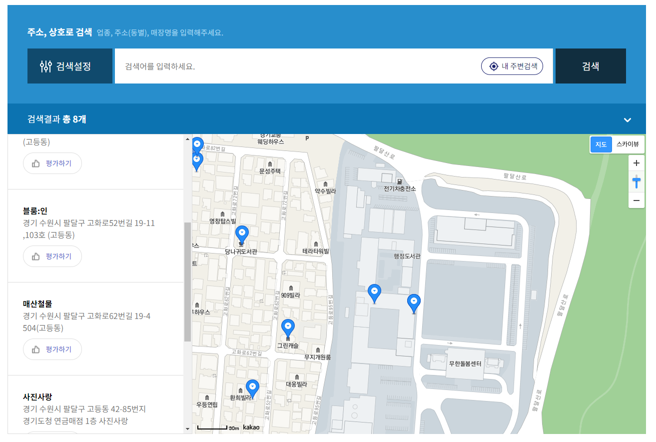The image size is (656, 442).
Task: Switch map to 지도 view
Action: click(601, 144)
